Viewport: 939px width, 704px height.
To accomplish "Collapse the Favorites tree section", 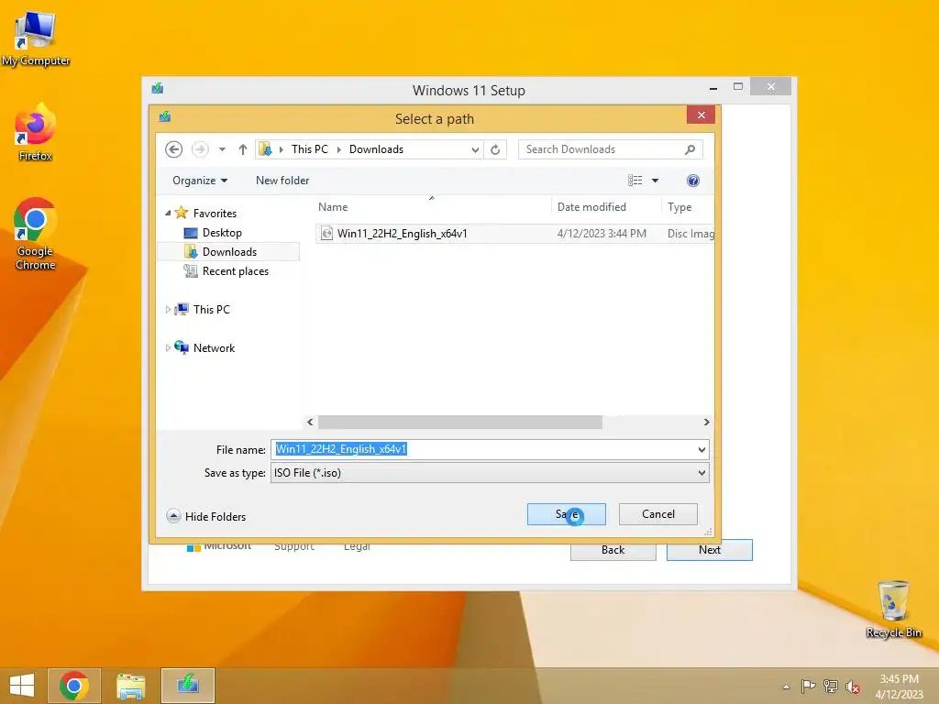I will click(169, 213).
